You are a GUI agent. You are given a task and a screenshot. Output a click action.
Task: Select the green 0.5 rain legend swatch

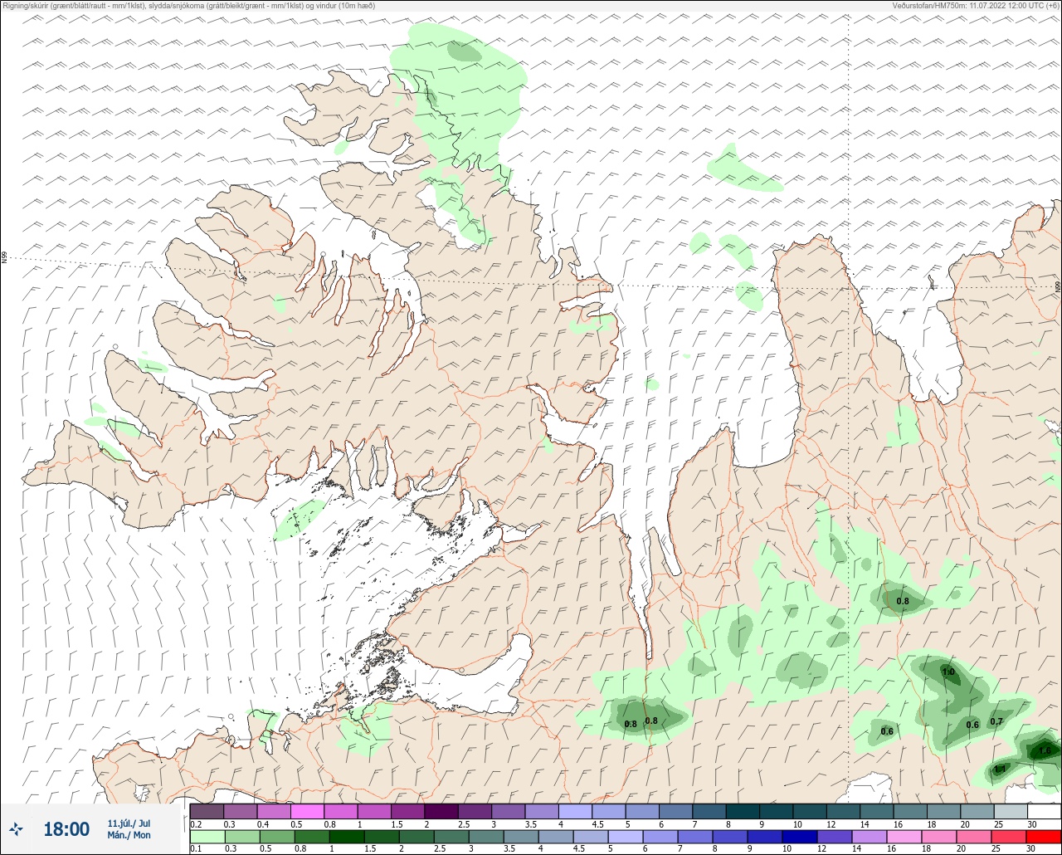click(x=276, y=837)
